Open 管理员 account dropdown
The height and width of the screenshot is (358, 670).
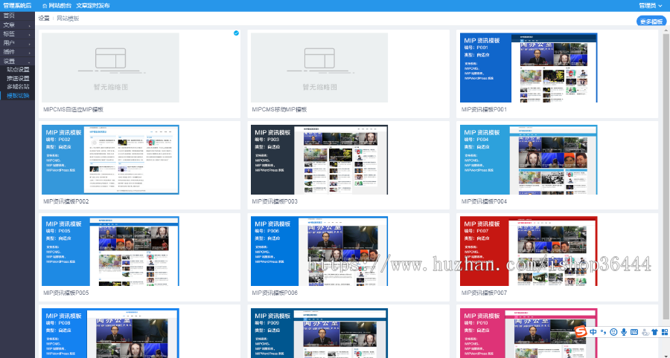[651, 5]
